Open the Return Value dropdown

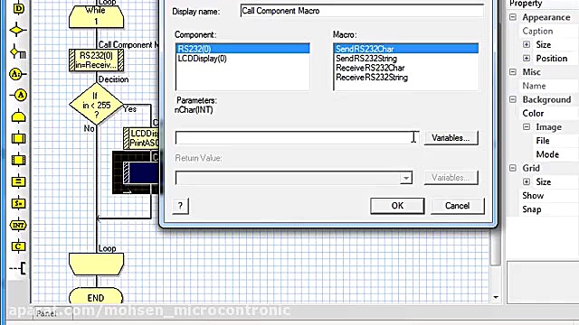pyautogui.click(x=406, y=178)
